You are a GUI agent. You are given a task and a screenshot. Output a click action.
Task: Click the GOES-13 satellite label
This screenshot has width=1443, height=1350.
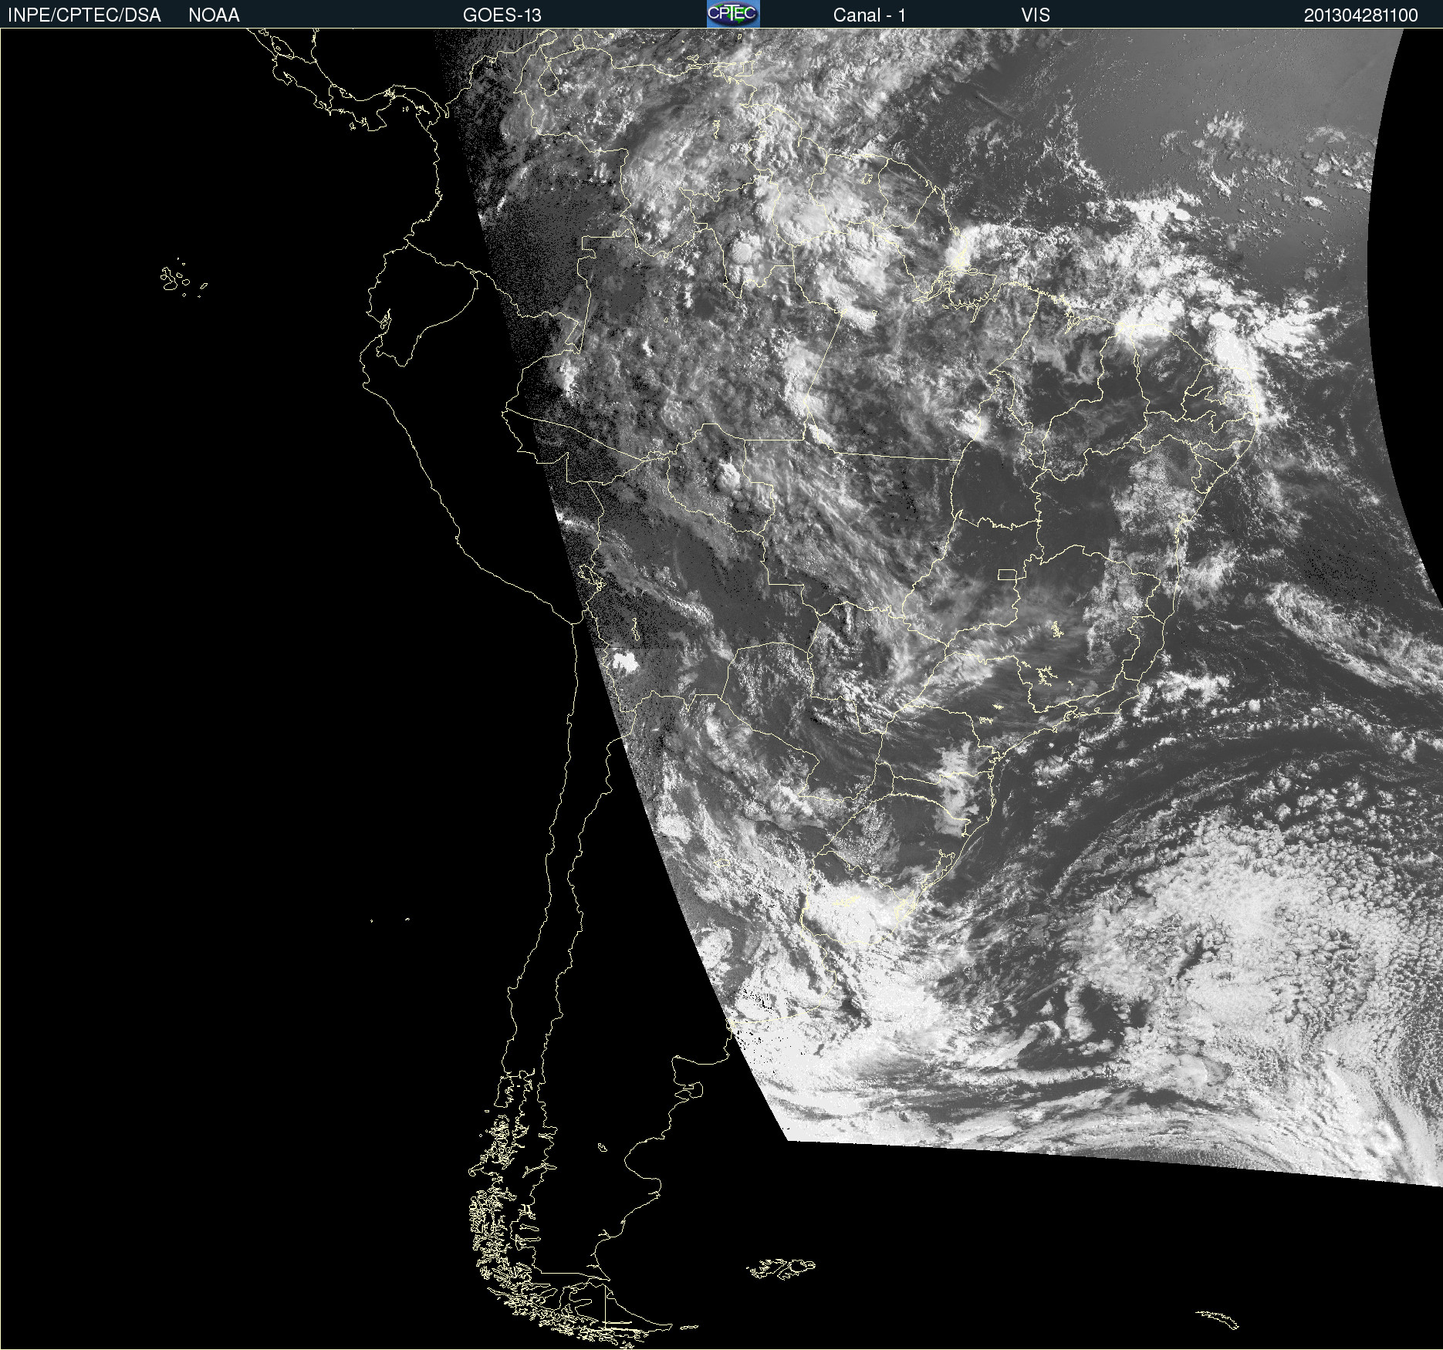coord(502,15)
